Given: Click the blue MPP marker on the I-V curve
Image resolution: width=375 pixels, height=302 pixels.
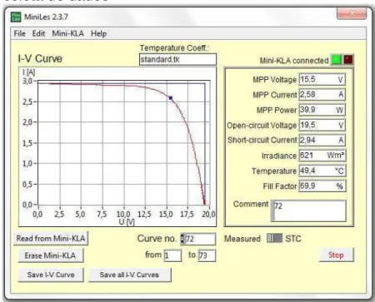Looking at the screenshot, I should (171, 98).
